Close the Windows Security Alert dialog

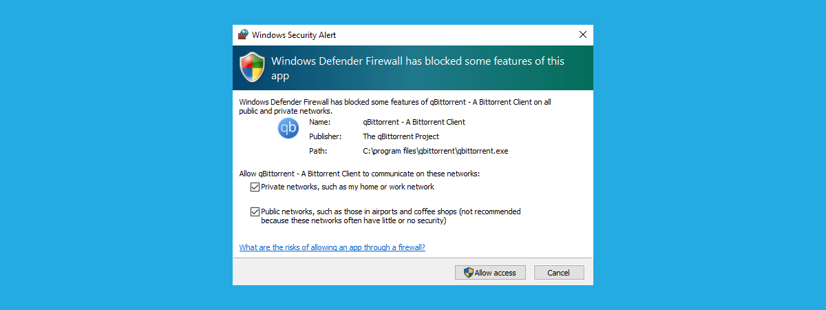click(x=582, y=34)
